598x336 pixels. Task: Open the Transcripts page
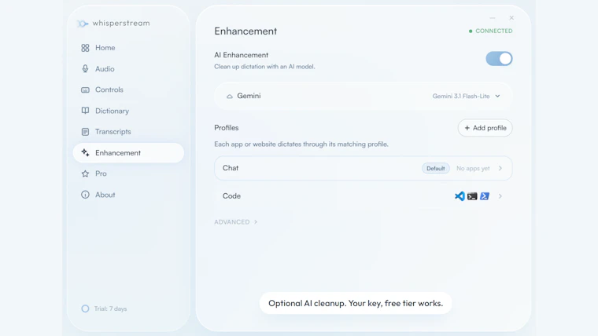(x=128, y=132)
